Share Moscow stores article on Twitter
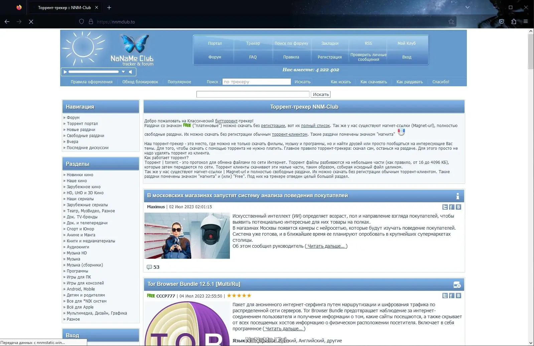Screen dimensions: 534x346 [445, 207]
